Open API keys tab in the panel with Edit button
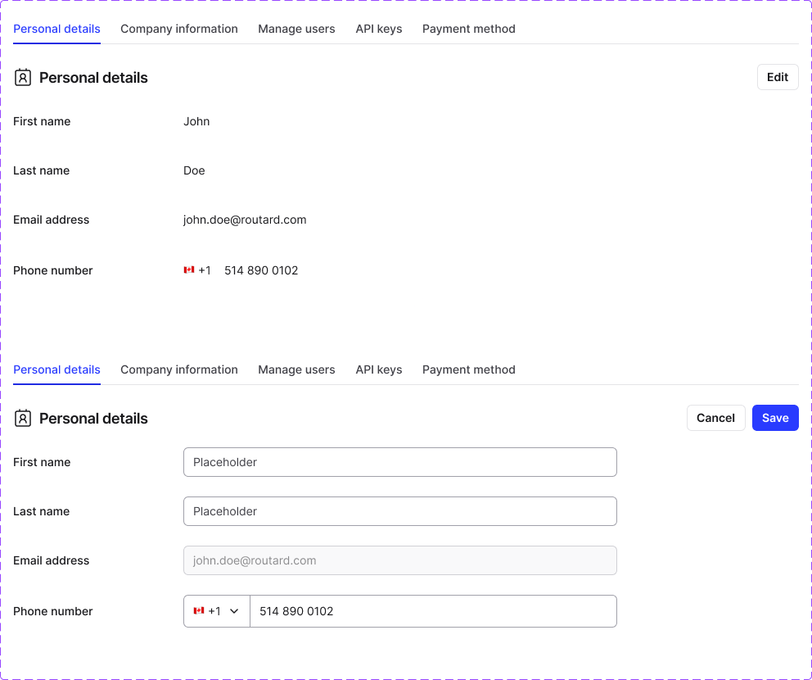This screenshot has width=812, height=680. pos(379,29)
